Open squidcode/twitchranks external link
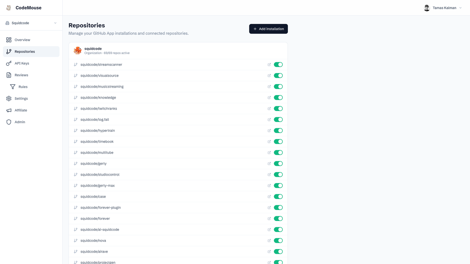 click(269, 108)
